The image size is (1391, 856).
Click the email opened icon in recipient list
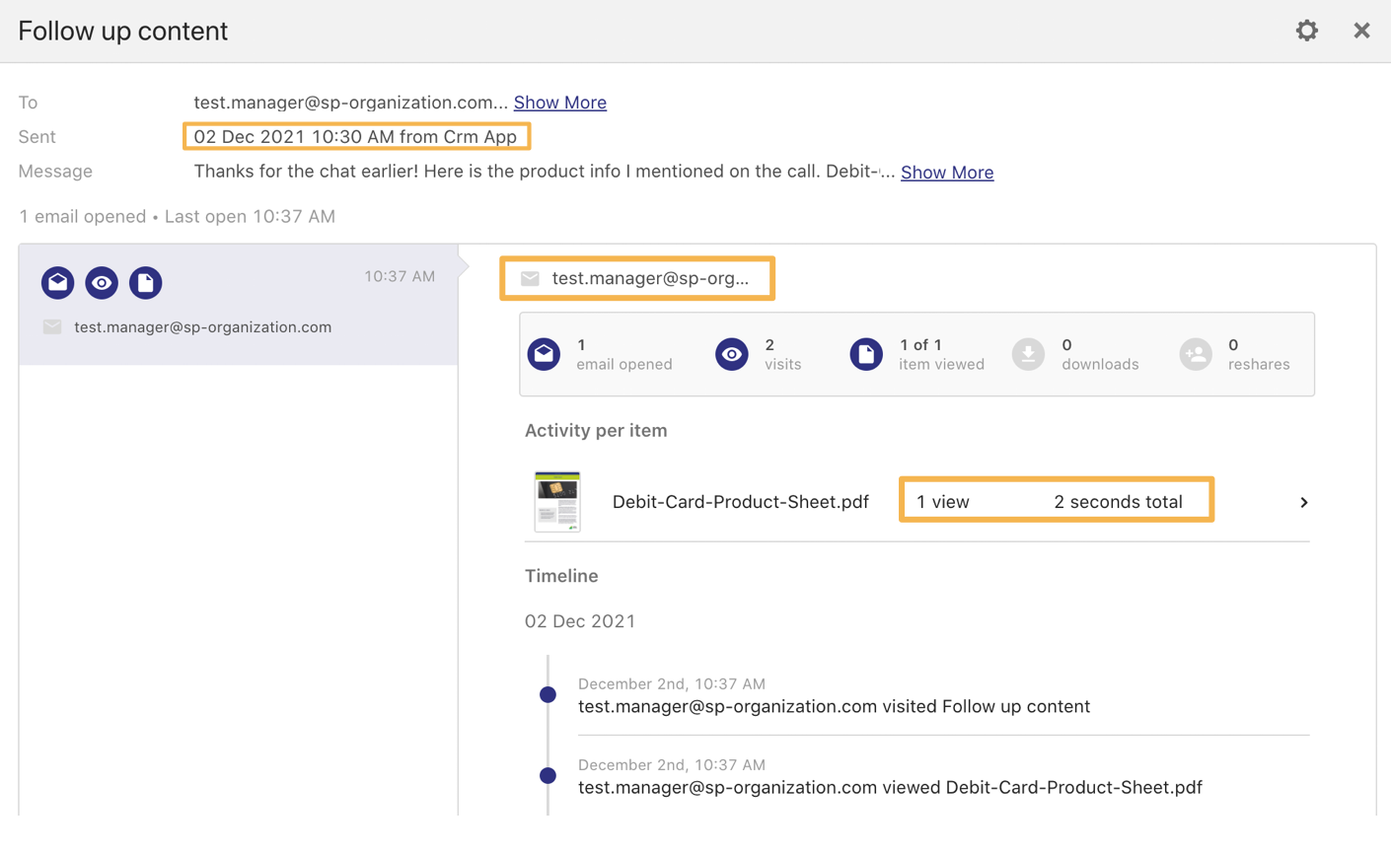[58, 283]
